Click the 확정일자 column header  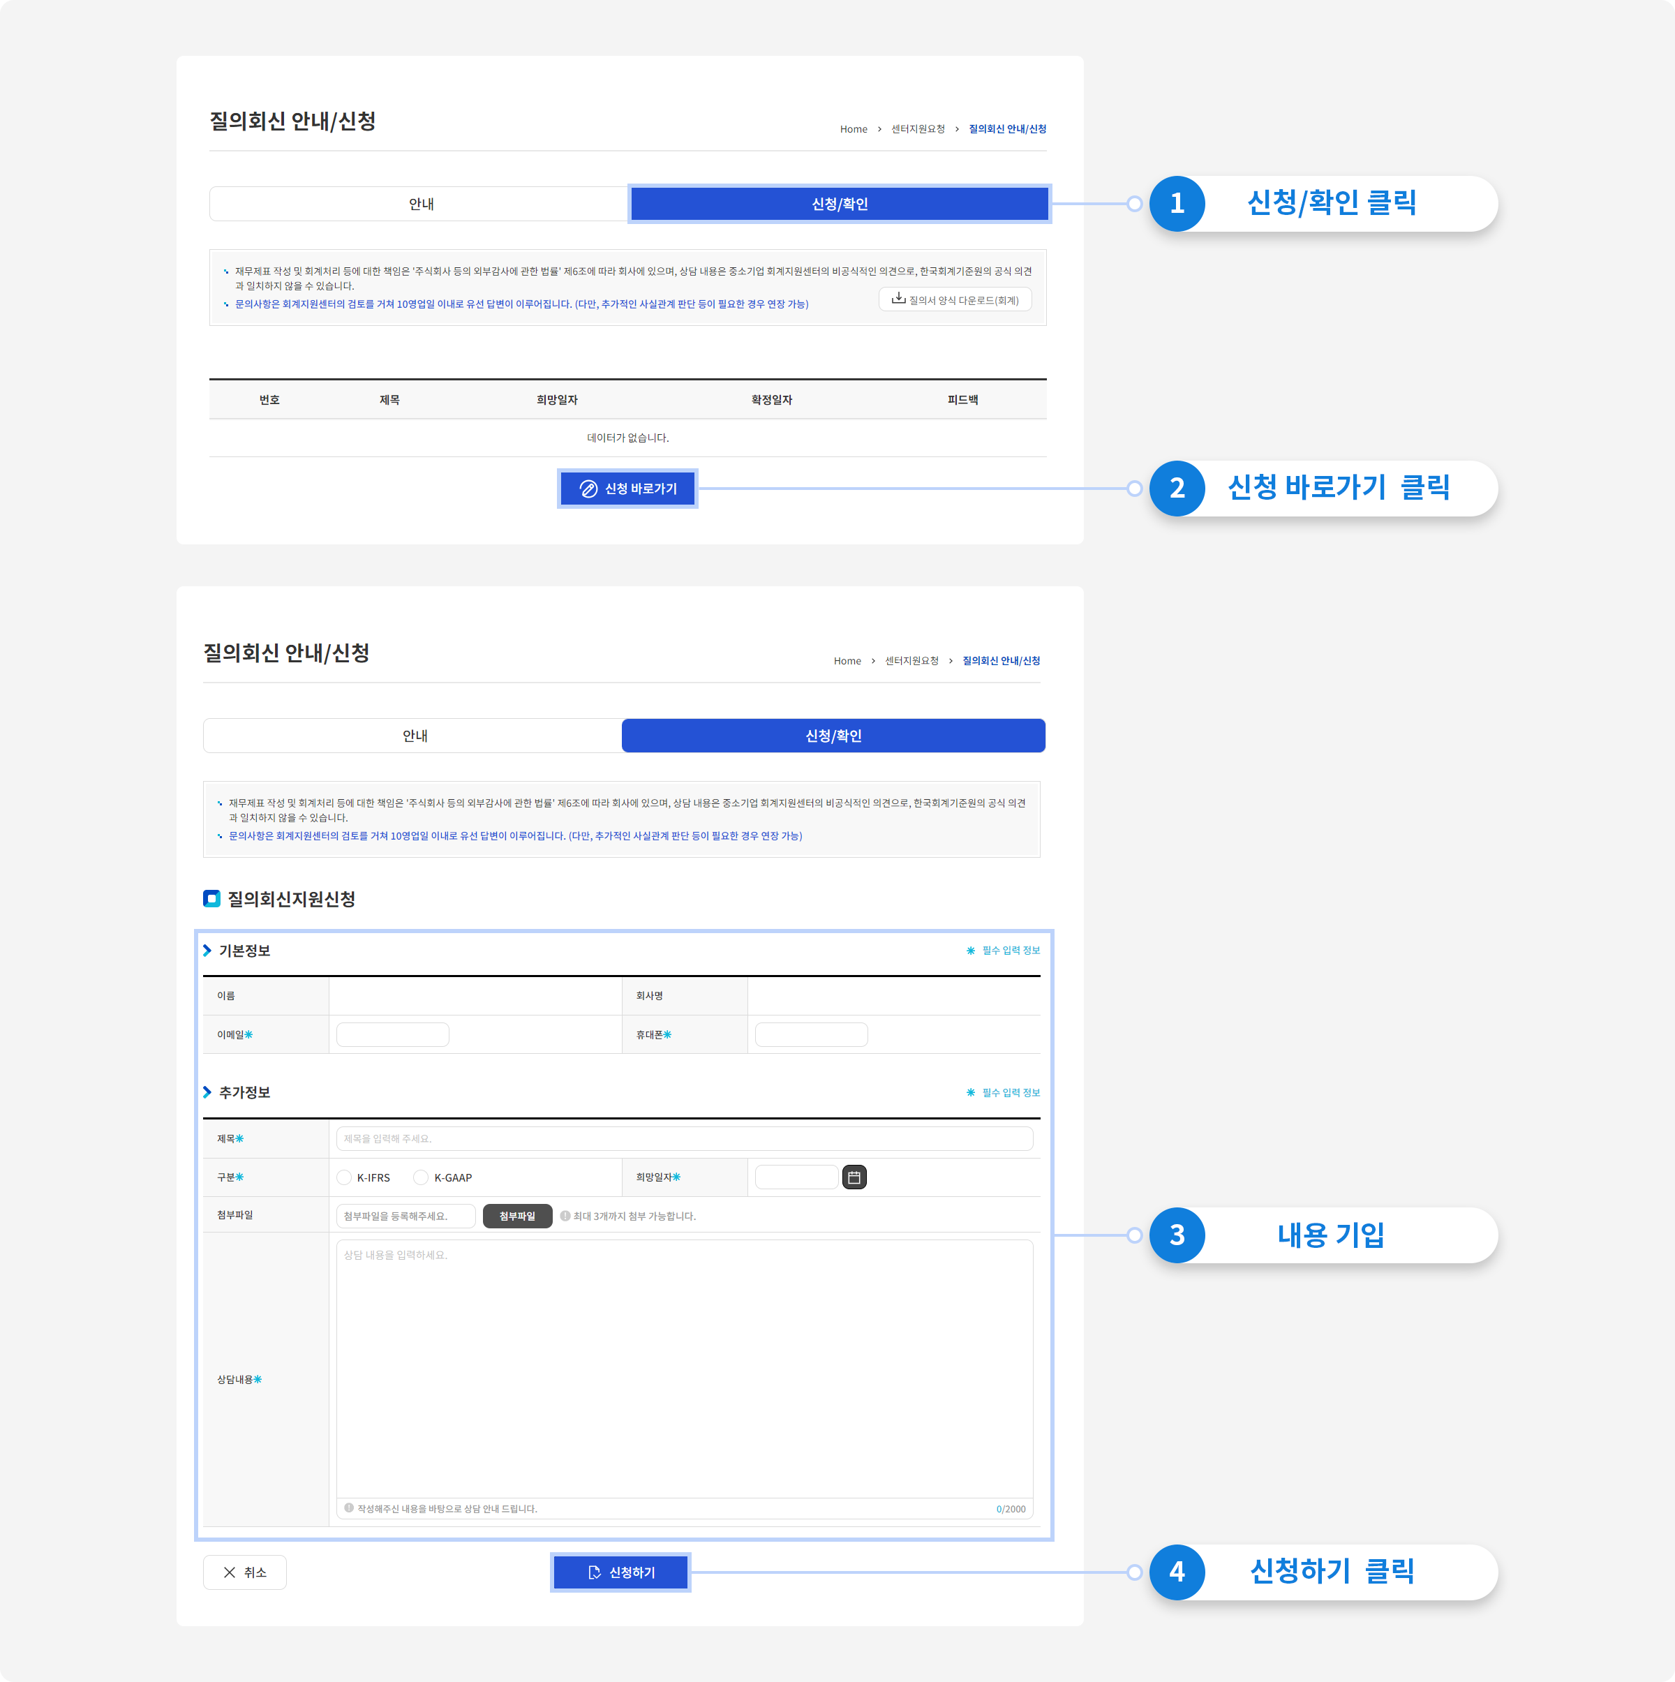771,400
